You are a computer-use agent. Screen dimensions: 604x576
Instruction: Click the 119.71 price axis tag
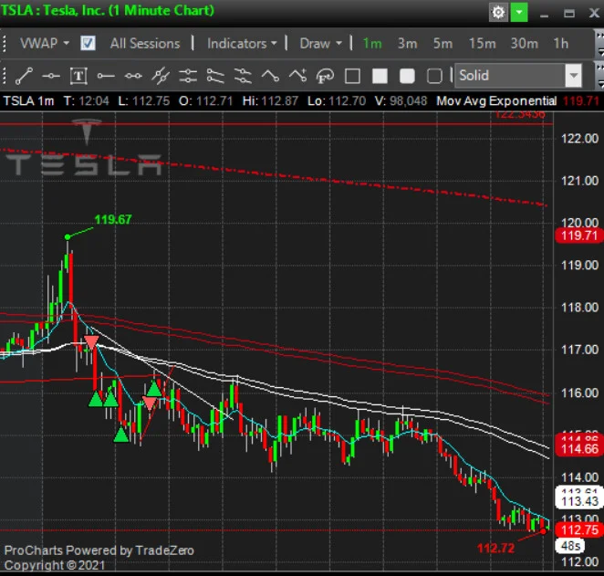579,235
